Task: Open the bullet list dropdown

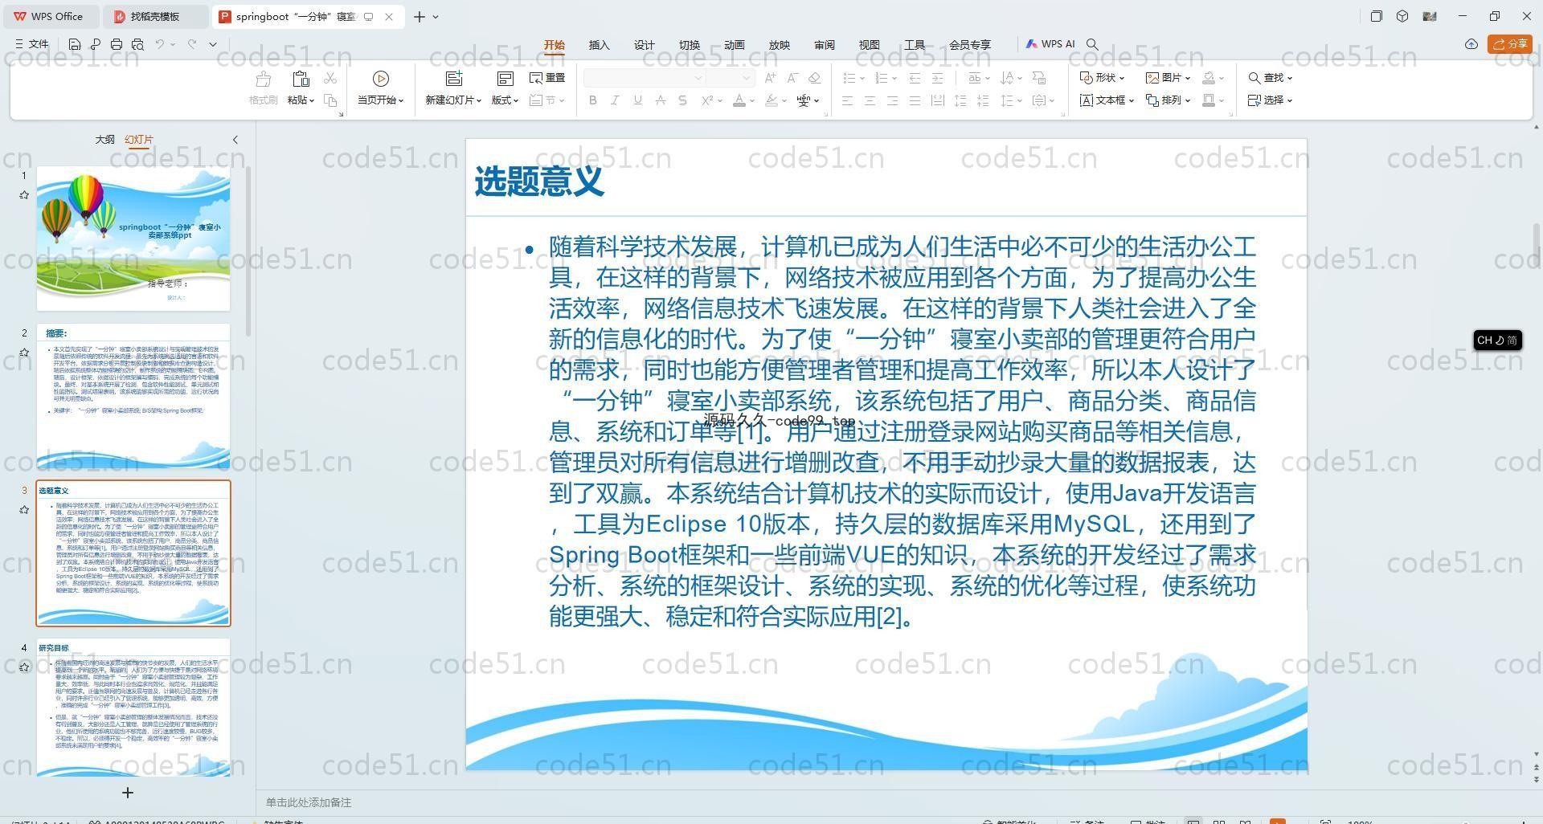Action: click(x=862, y=79)
